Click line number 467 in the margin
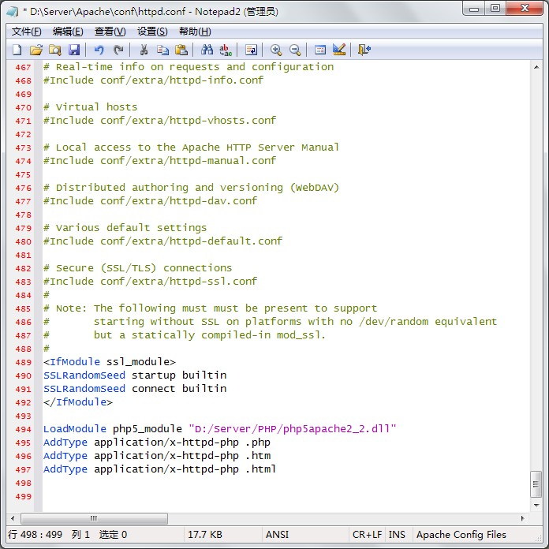This screenshot has height=549, width=549. point(23,67)
